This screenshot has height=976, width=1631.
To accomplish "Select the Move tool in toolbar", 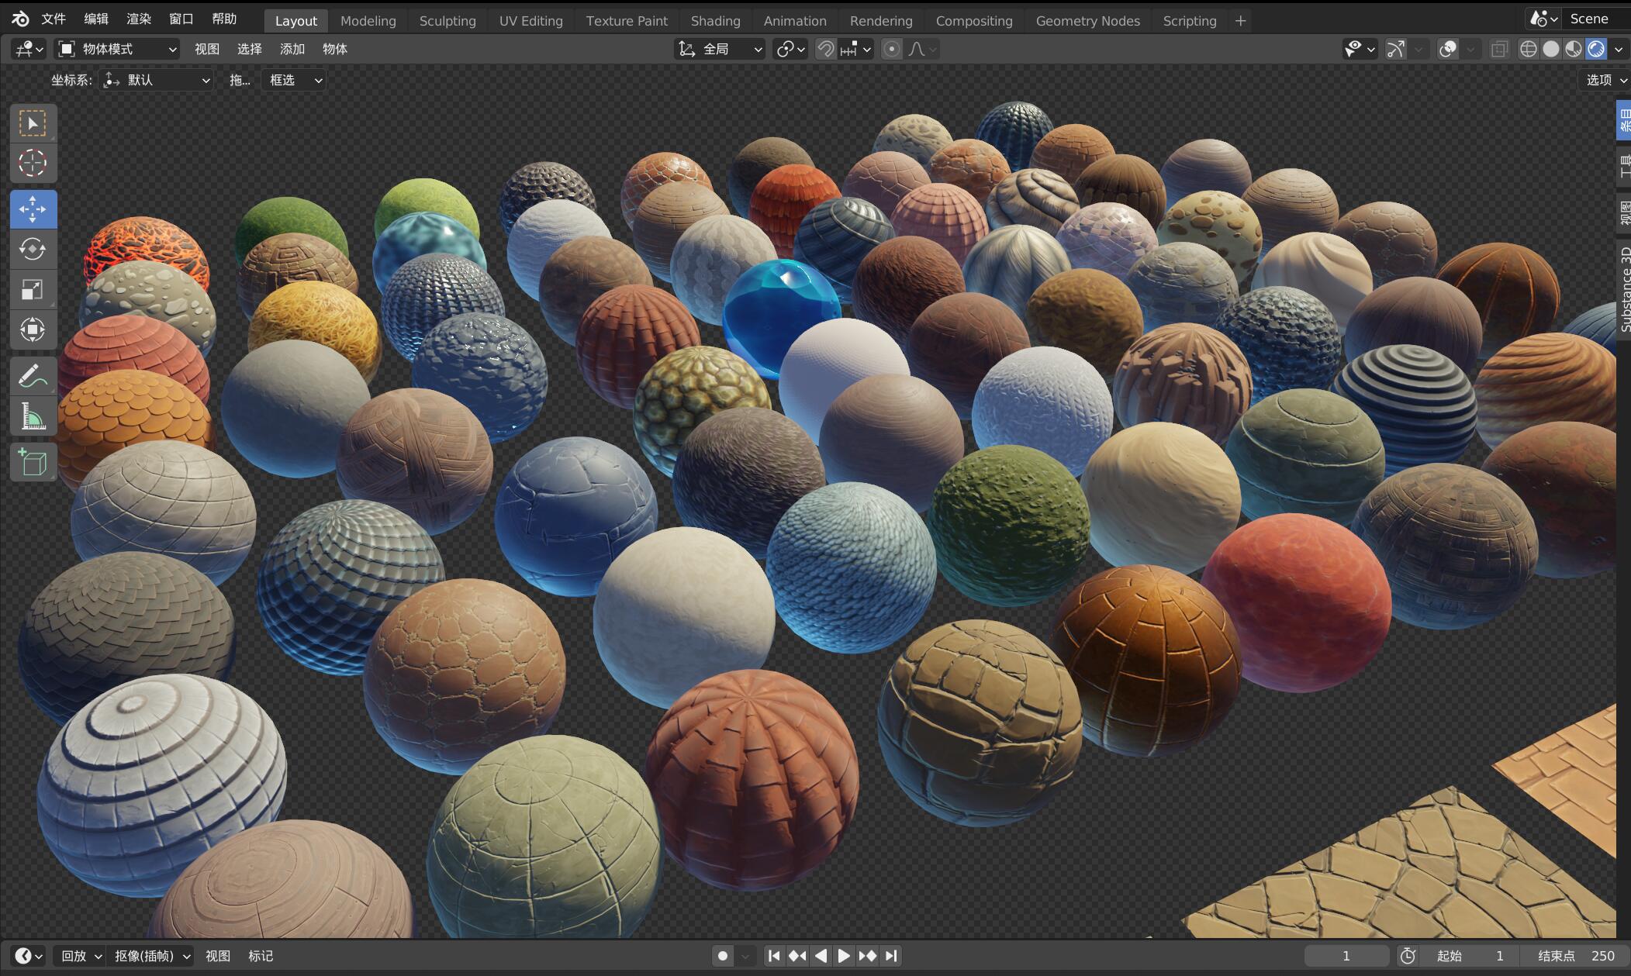I will (33, 209).
